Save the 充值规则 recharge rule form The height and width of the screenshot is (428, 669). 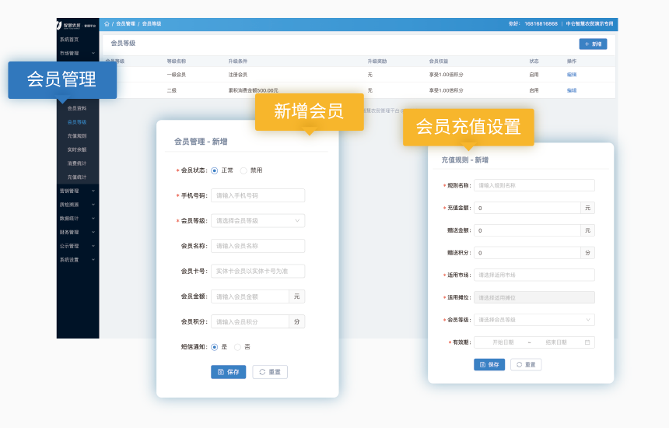[489, 364]
